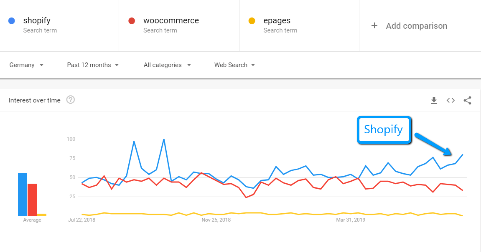Click the plus icon for Add comparison

pyautogui.click(x=374, y=26)
